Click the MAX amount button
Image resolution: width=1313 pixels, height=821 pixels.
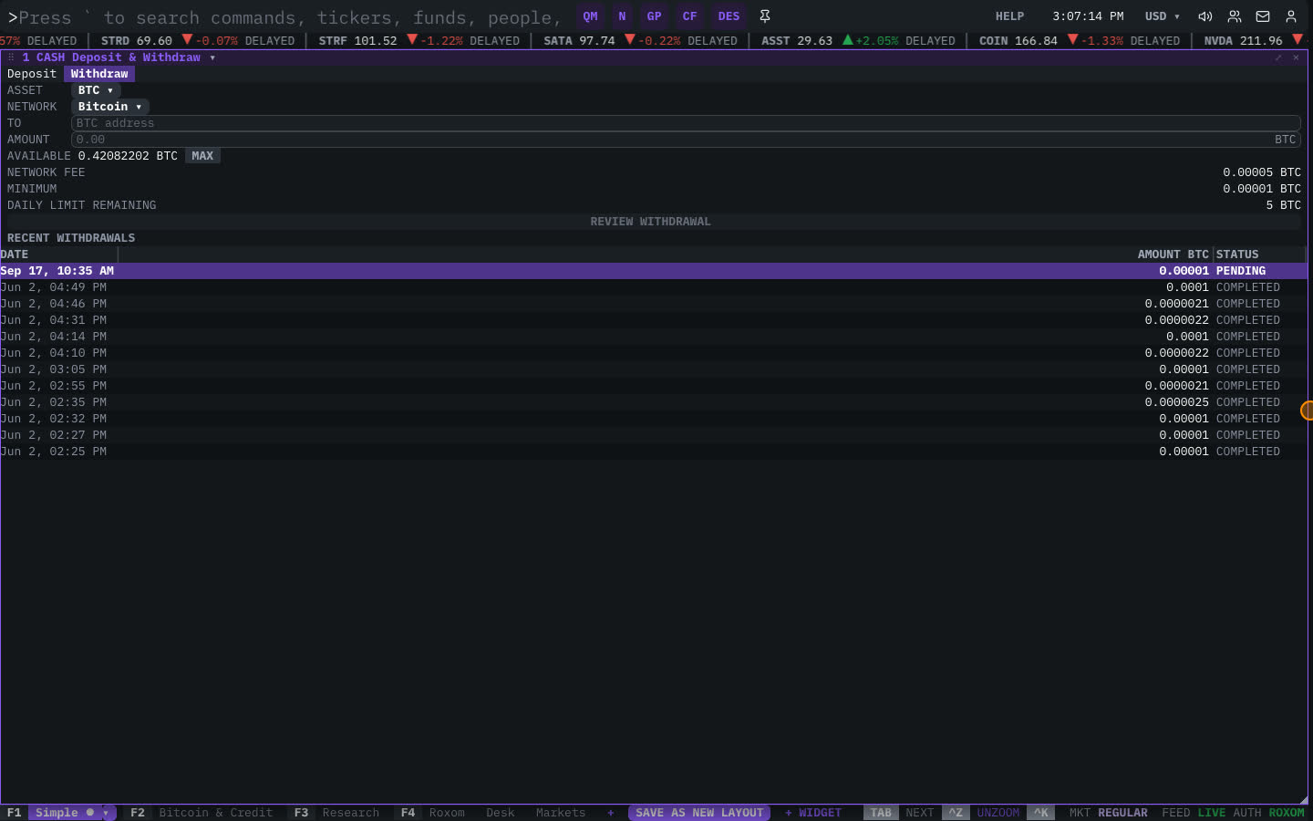point(202,156)
